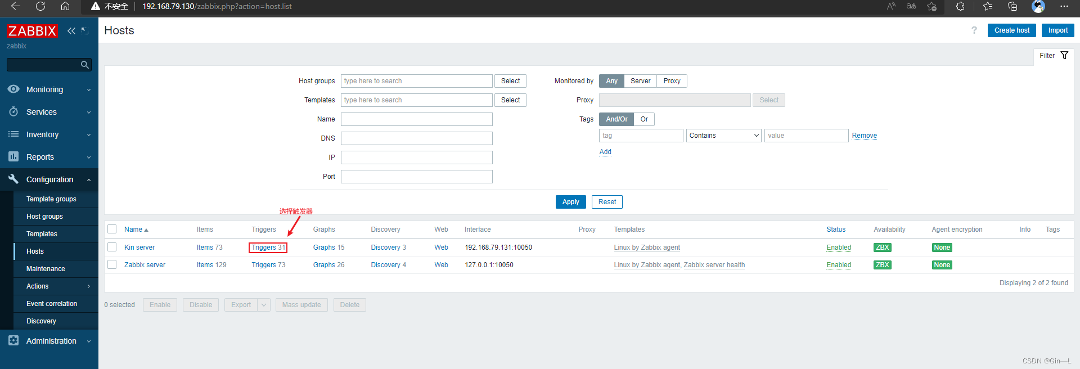The width and height of the screenshot is (1080, 369).
Task: Collapse the Configuration menu chevron
Action: pyautogui.click(x=89, y=180)
